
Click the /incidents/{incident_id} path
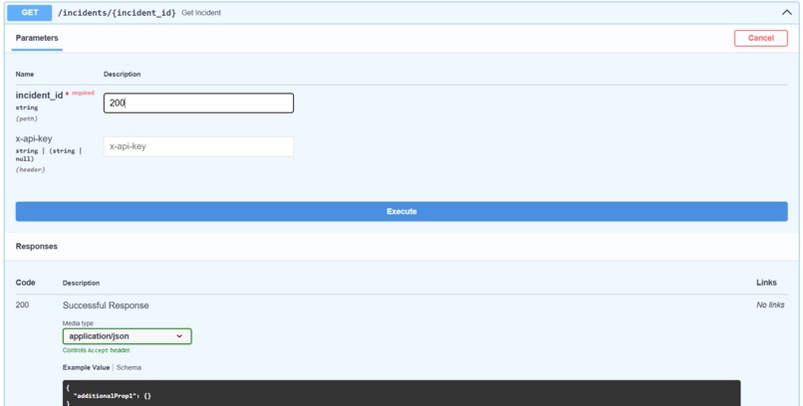(117, 13)
